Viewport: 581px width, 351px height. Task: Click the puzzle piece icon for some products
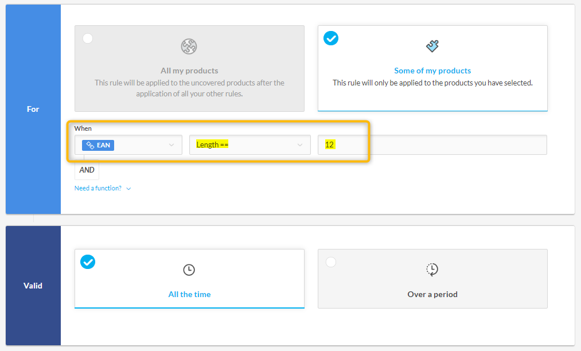point(432,46)
